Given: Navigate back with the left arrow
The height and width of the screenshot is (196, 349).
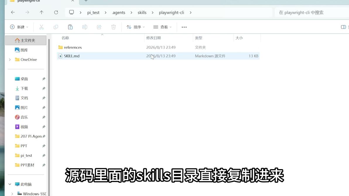Looking at the screenshot, I should pyautogui.click(x=13, y=13).
